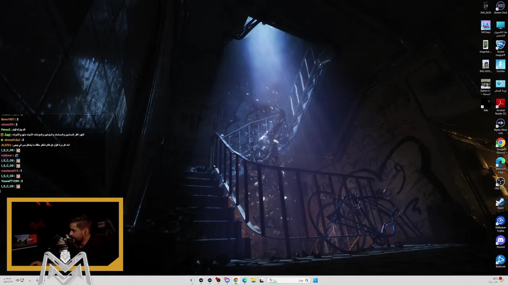508x285 pixels.
Task: Open the Stream Deck desktop shortcut
Action: coord(500,8)
